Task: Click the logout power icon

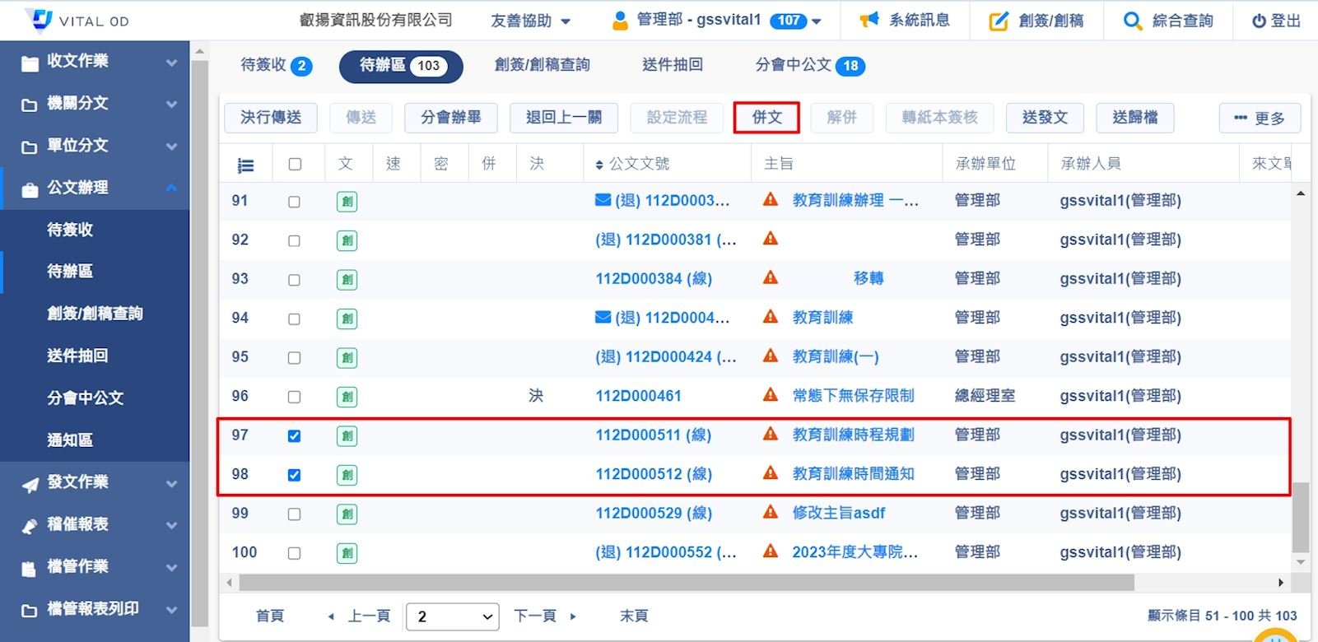Action: coord(1259,21)
